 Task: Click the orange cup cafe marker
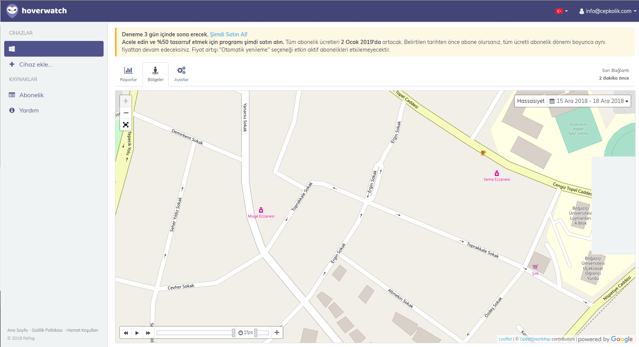[x=483, y=153]
